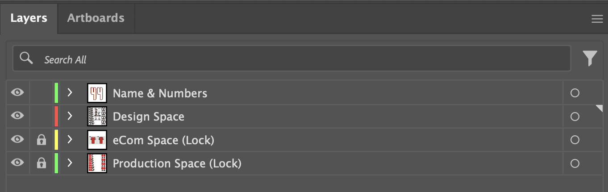608x192 pixels.
Task: Click the filter funnel icon
Action: click(x=590, y=58)
